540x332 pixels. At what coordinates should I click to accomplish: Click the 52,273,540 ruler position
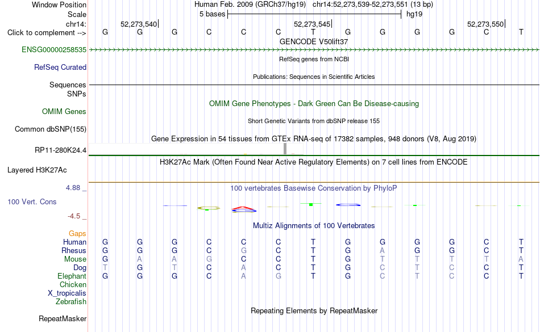pos(139,24)
